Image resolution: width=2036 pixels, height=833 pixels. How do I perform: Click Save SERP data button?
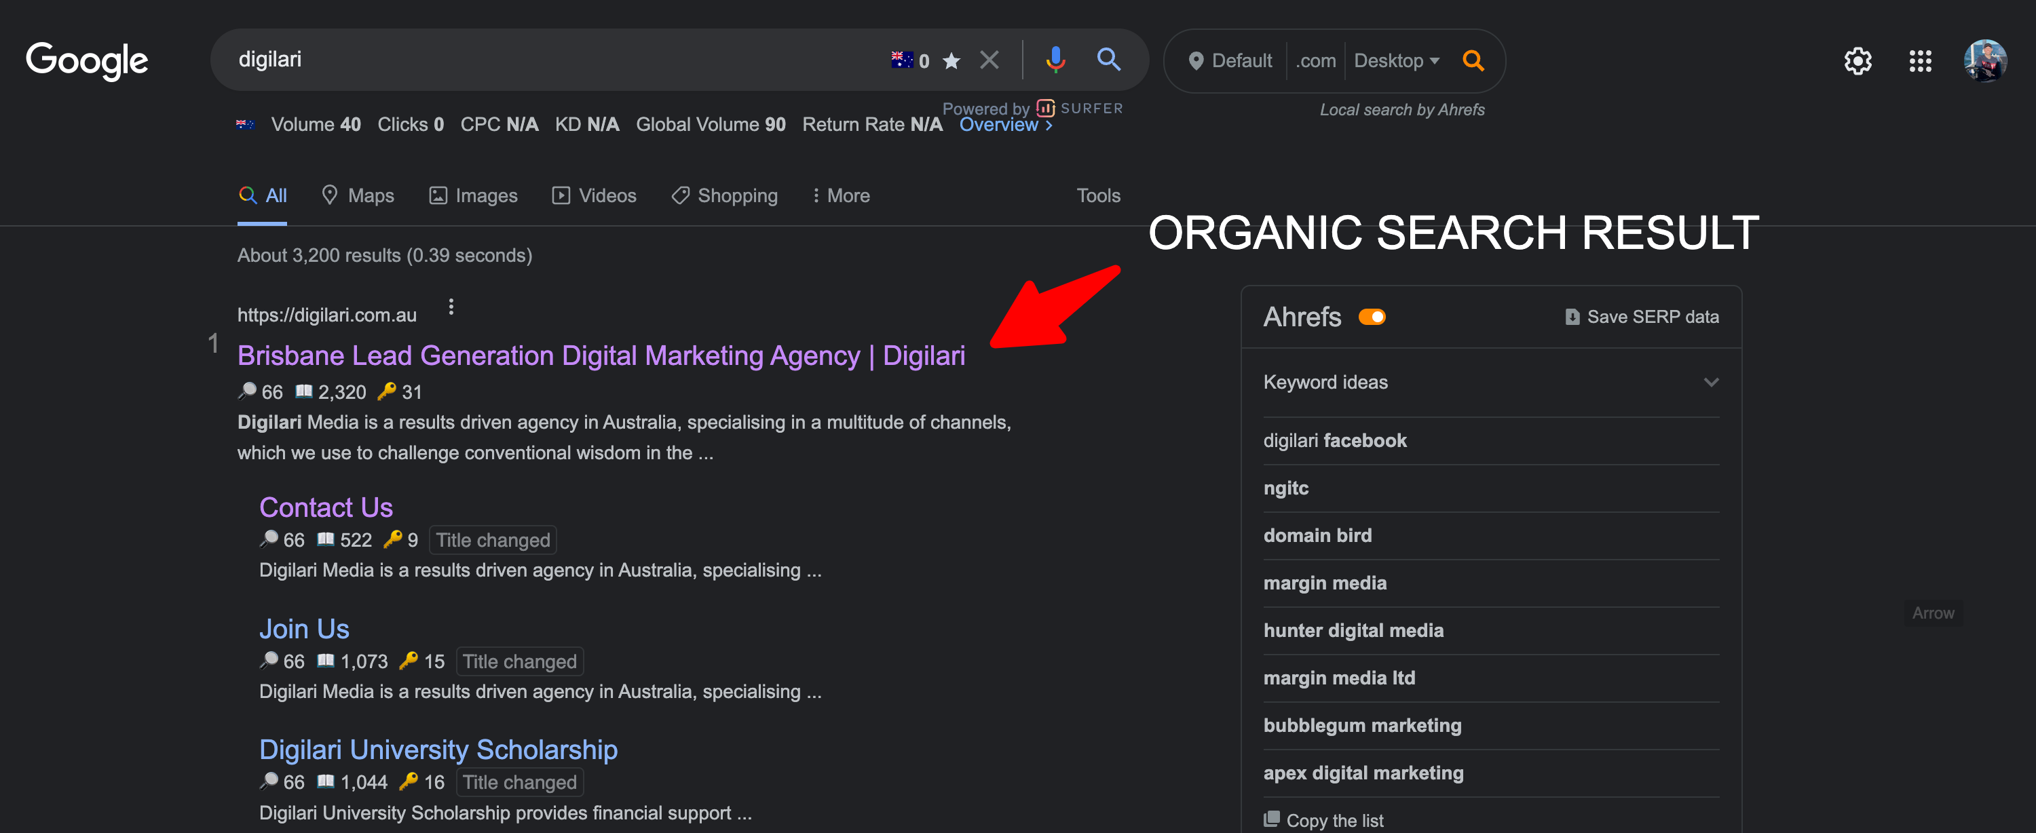pyautogui.click(x=1642, y=317)
